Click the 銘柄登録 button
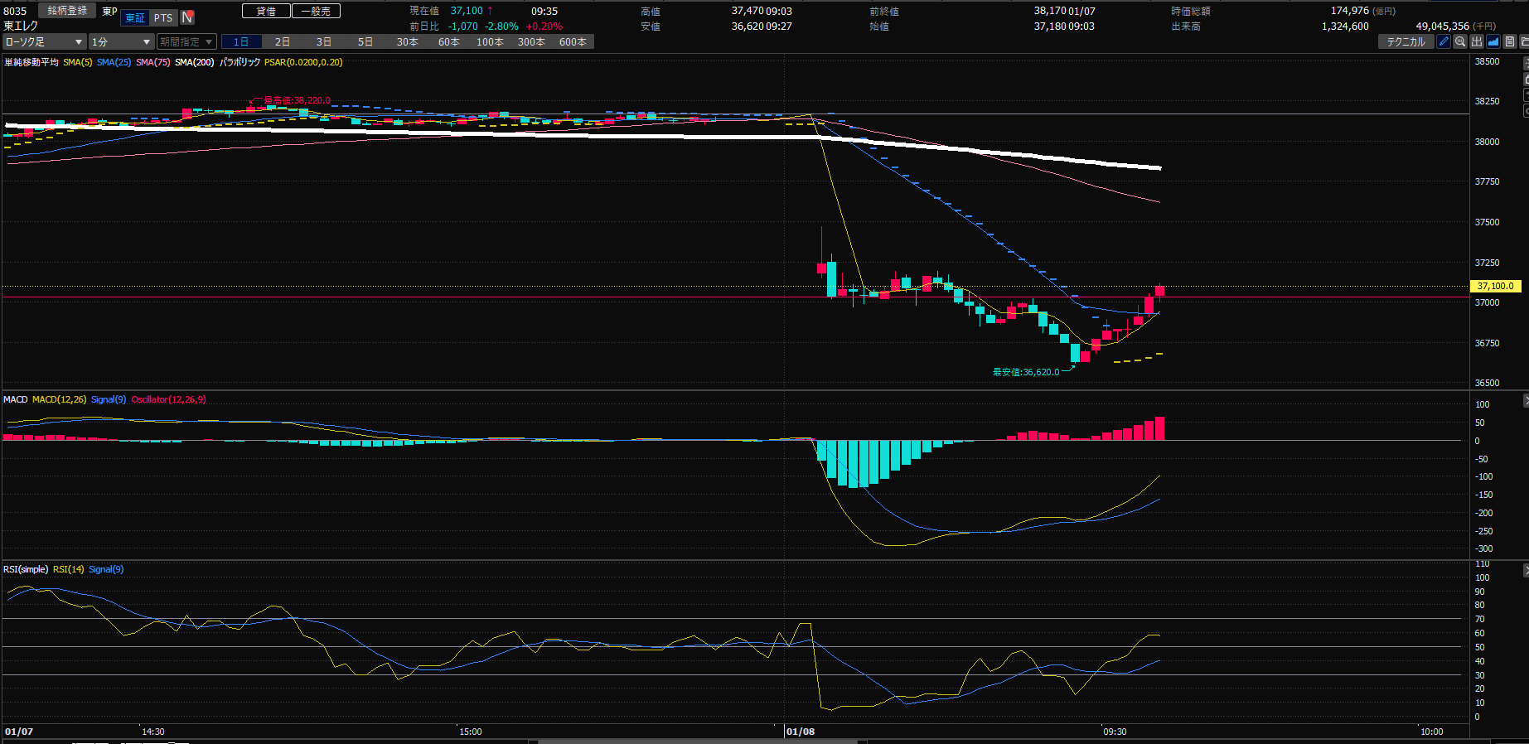Viewport: 1529px width, 744px height. point(67,11)
